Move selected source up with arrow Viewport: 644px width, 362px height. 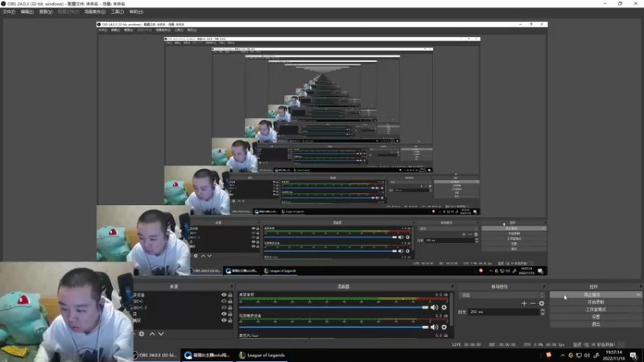pyautogui.click(x=152, y=334)
